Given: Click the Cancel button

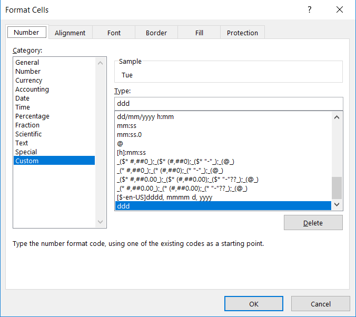Looking at the screenshot, I should click(320, 304).
